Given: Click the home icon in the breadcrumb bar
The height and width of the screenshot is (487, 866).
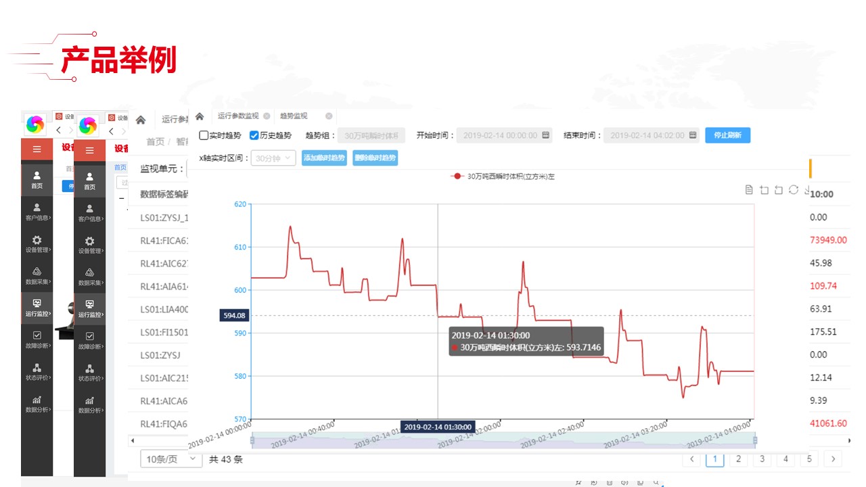Looking at the screenshot, I should pos(200,116).
